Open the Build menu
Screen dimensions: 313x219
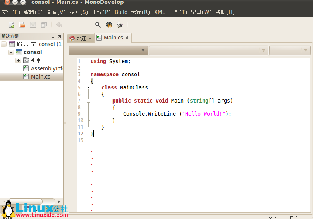click(121, 12)
